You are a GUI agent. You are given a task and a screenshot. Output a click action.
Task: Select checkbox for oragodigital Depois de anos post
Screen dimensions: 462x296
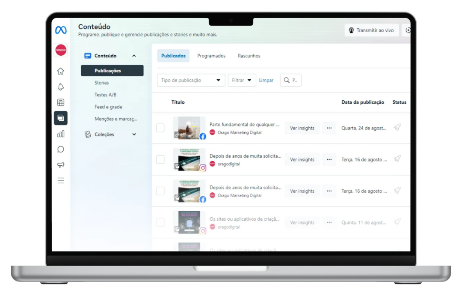pyautogui.click(x=160, y=160)
